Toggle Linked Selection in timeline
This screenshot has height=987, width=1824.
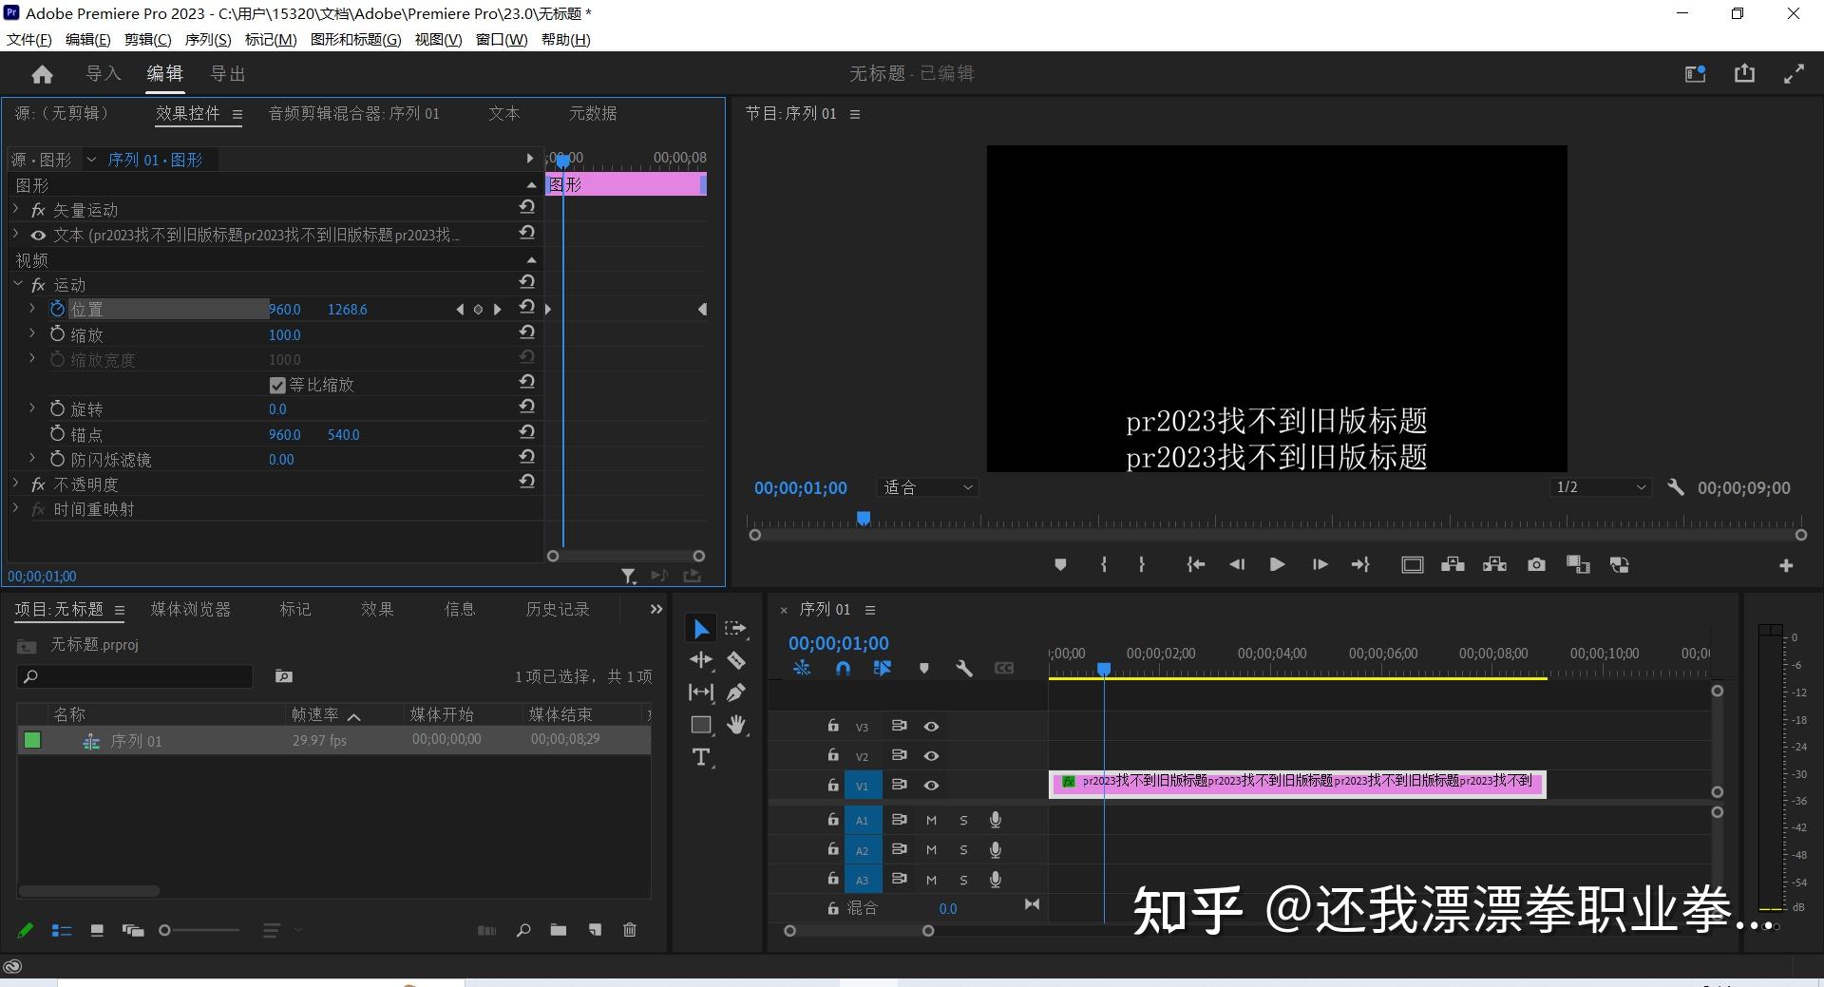click(x=883, y=669)
